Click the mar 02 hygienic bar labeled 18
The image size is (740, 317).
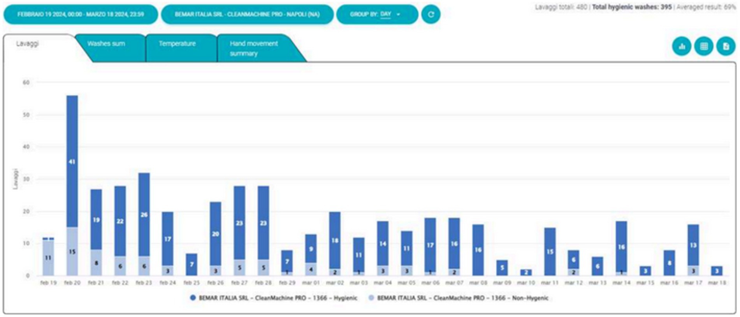(x=335, y=240)
